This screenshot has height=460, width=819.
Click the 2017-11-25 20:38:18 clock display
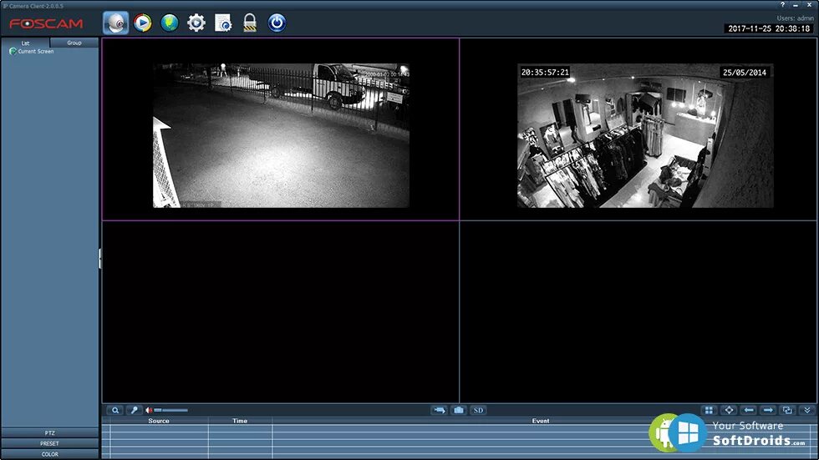769,28
